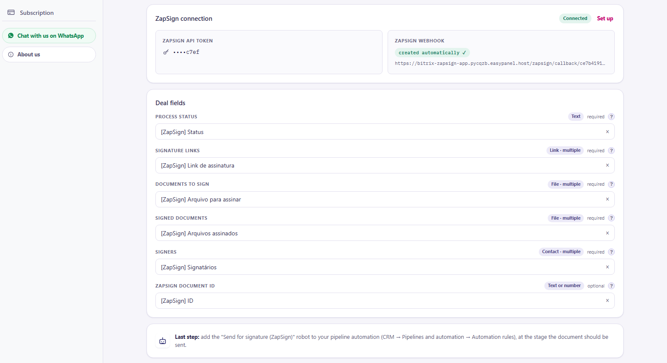Click the API token key icon

click(x=166, y=52)
